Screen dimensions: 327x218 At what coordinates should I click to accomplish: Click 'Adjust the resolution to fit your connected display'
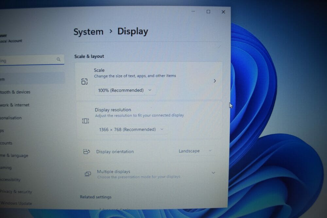140,115
